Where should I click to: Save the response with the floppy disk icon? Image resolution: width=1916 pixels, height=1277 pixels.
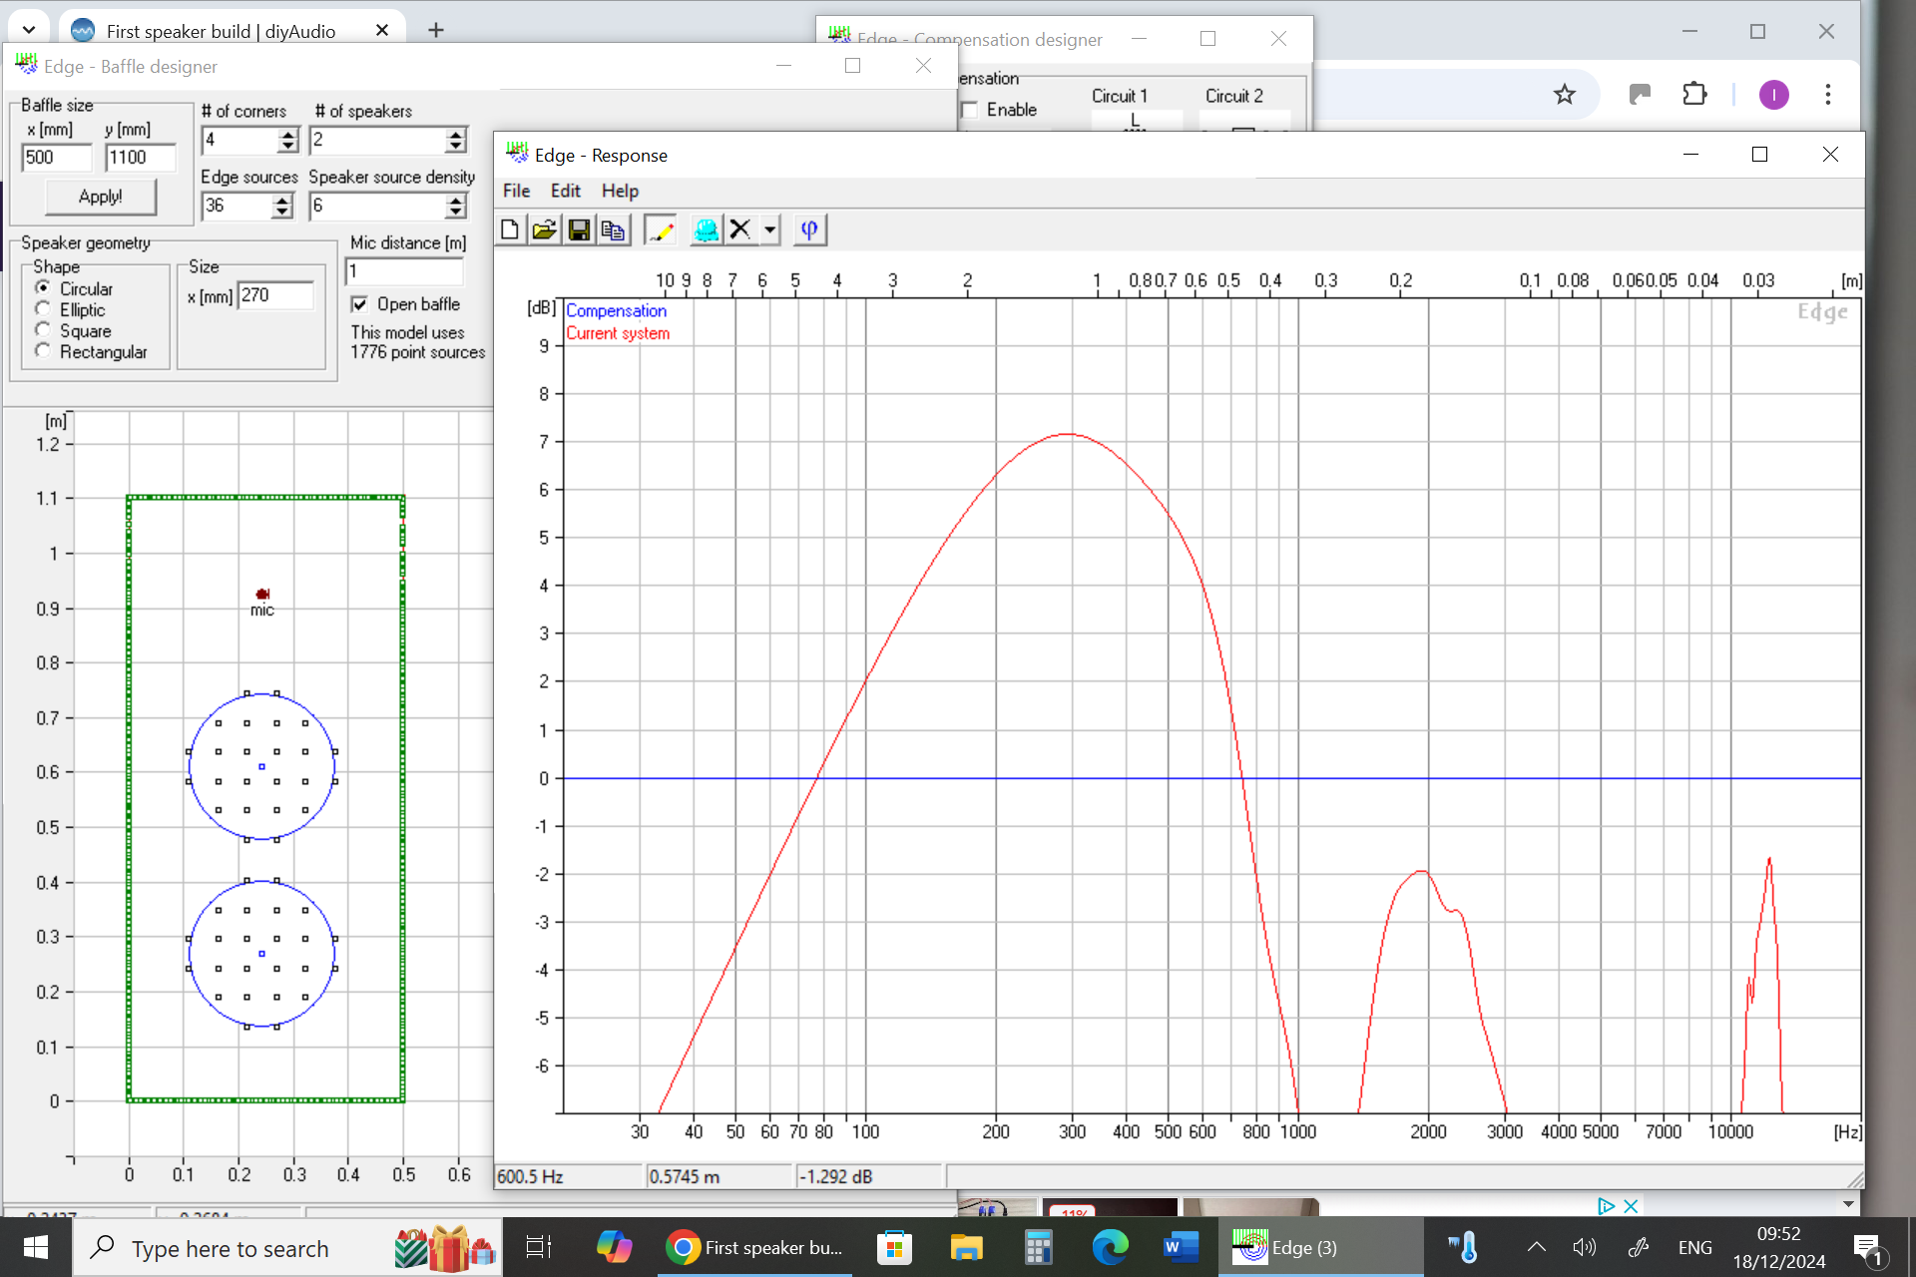point(579,230)
